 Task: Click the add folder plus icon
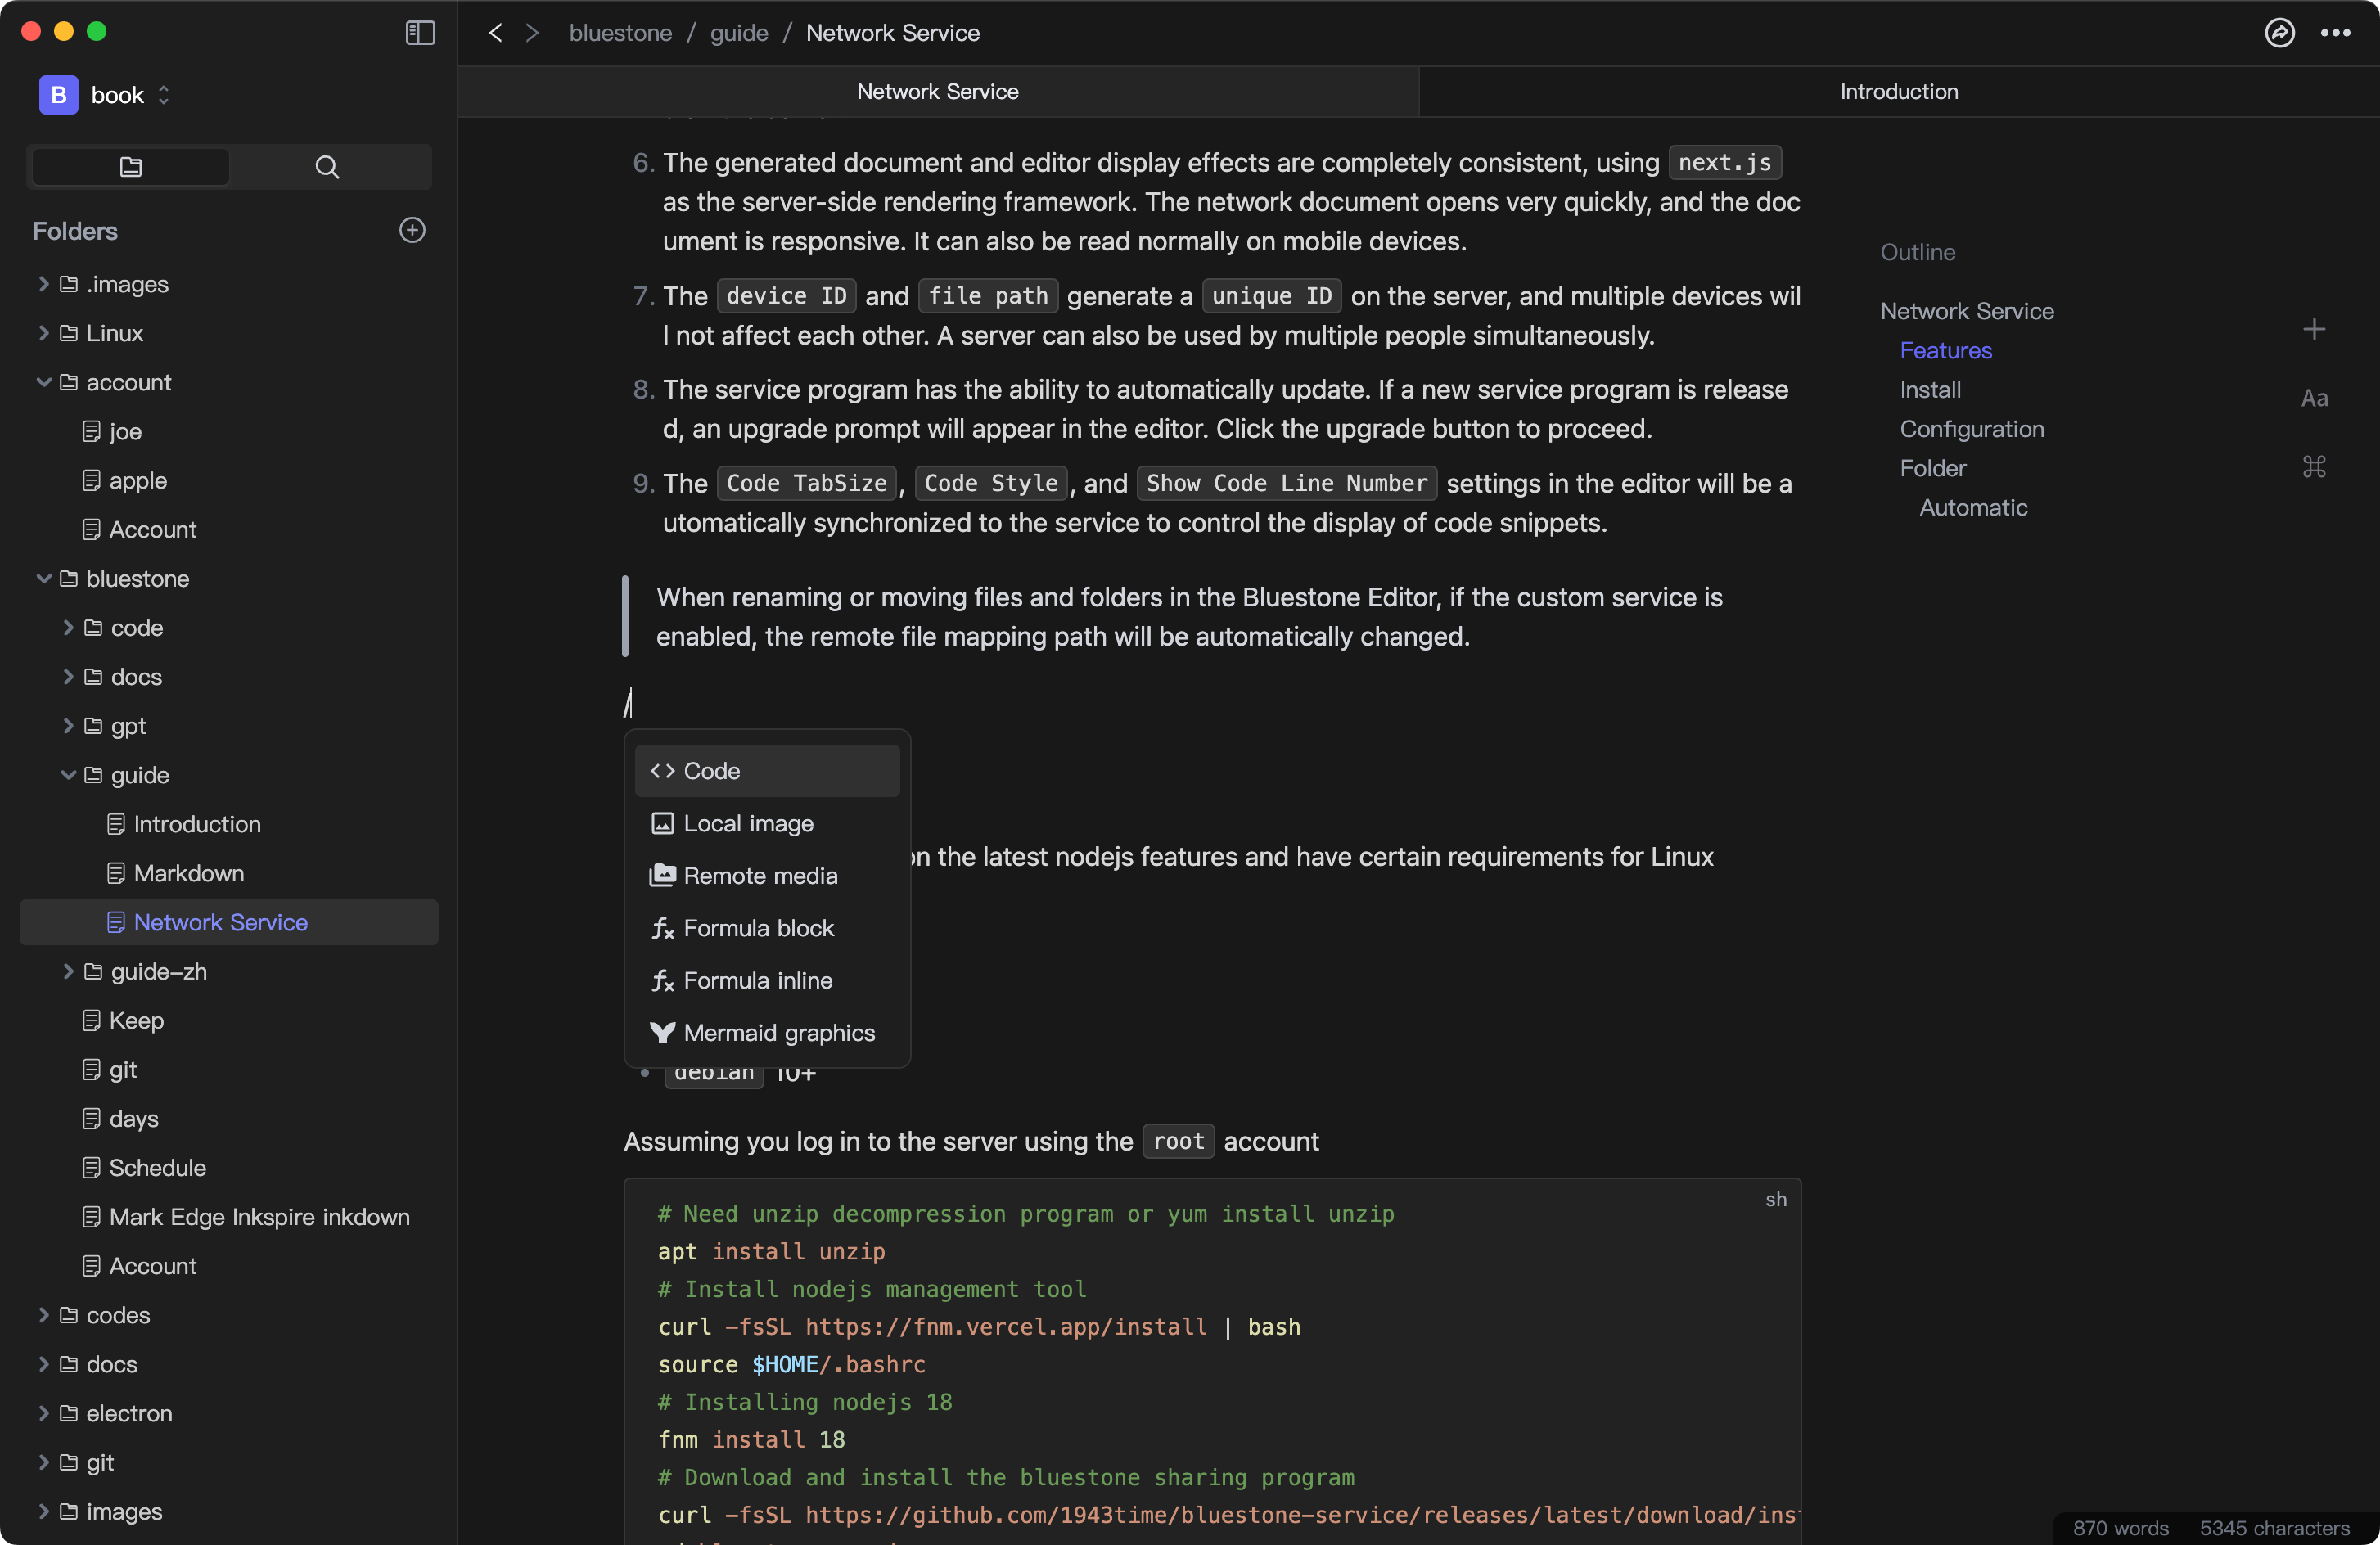point(412,230)
